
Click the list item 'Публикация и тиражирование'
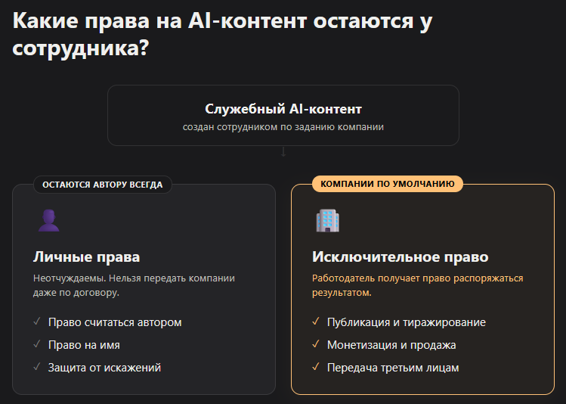[407, 322]
